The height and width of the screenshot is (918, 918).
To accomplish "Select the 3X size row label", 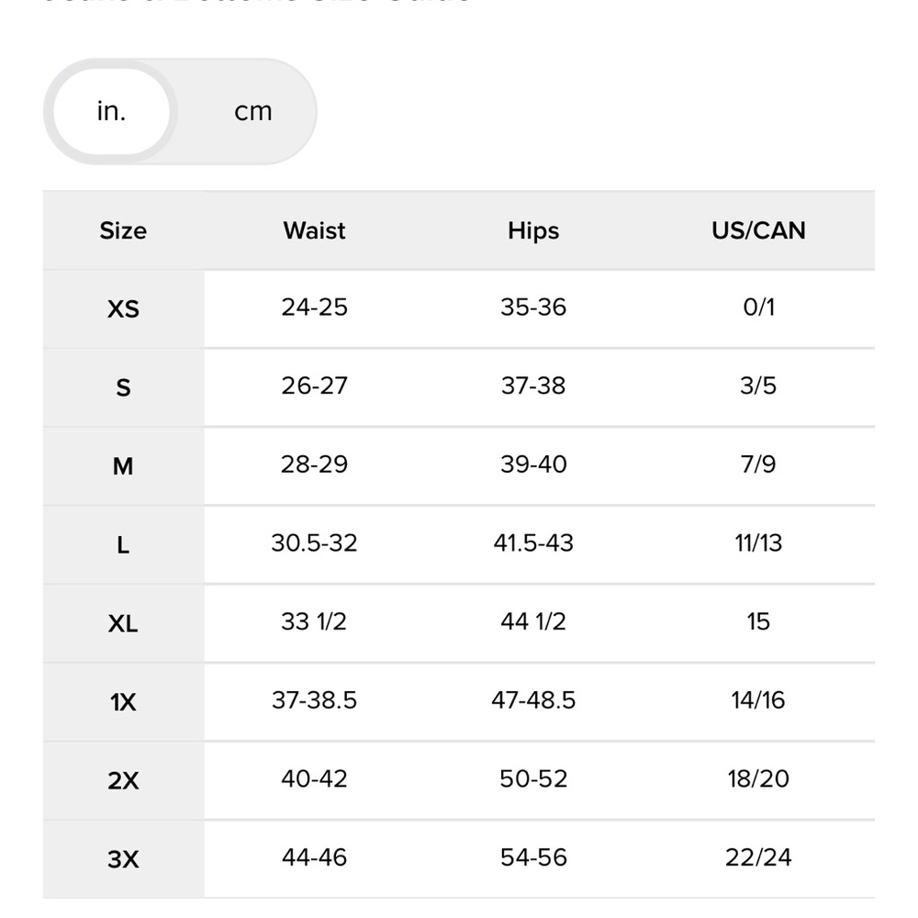I will [123, 860].
